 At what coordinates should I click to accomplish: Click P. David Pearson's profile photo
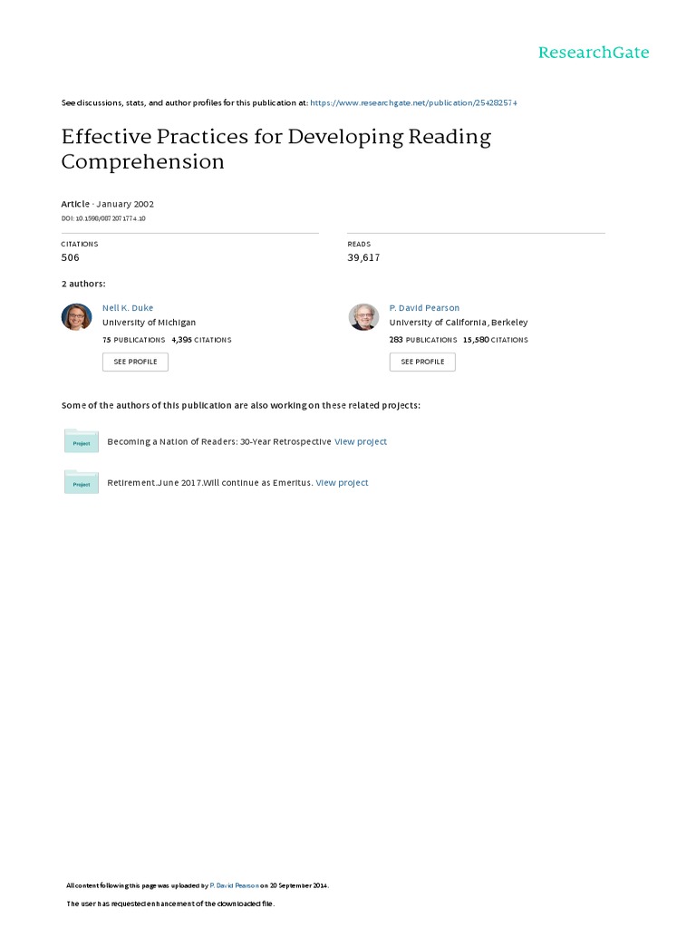pos(363,317)
